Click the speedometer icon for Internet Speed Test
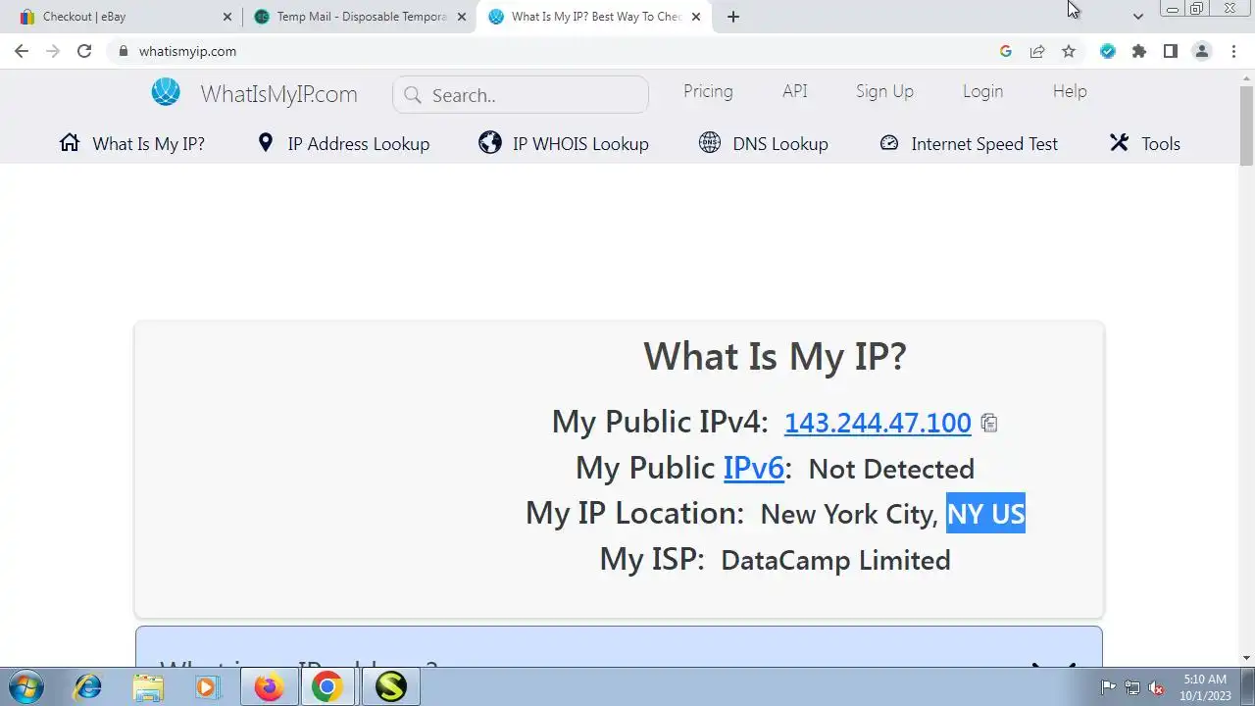This screenshot has width=1255, height=706. click(889, 143)
